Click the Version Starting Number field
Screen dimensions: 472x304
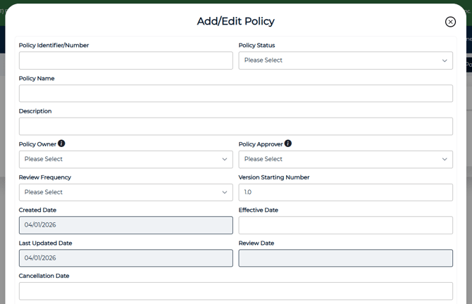[345, 192]
